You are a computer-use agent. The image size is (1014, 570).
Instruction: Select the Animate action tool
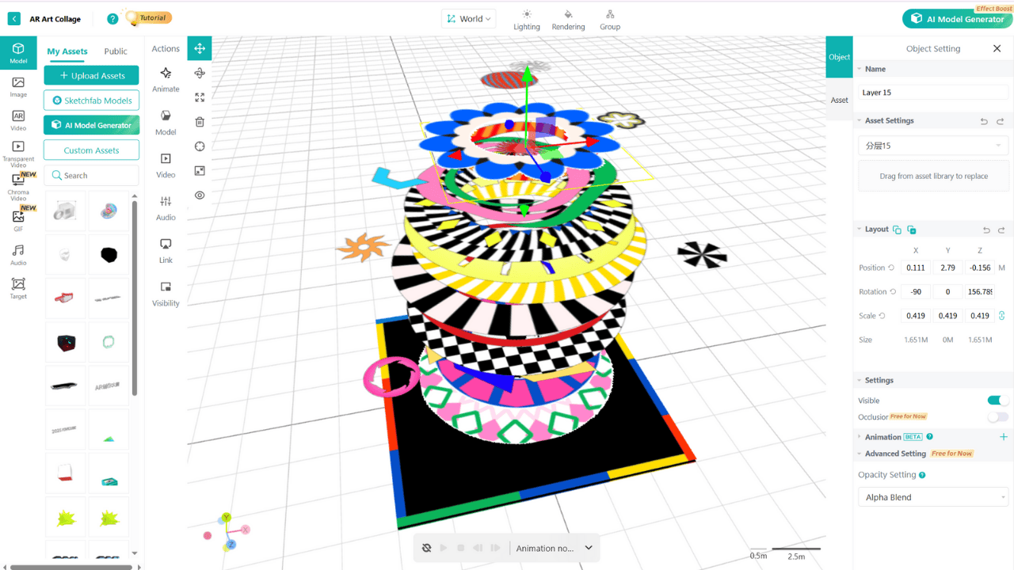(x=166, y=78)
